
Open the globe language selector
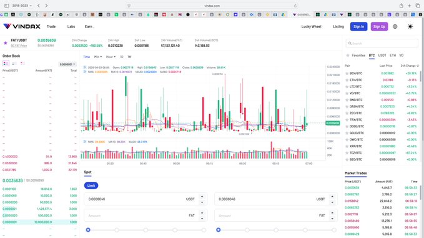pyautogui.click(x=395, y=26)
